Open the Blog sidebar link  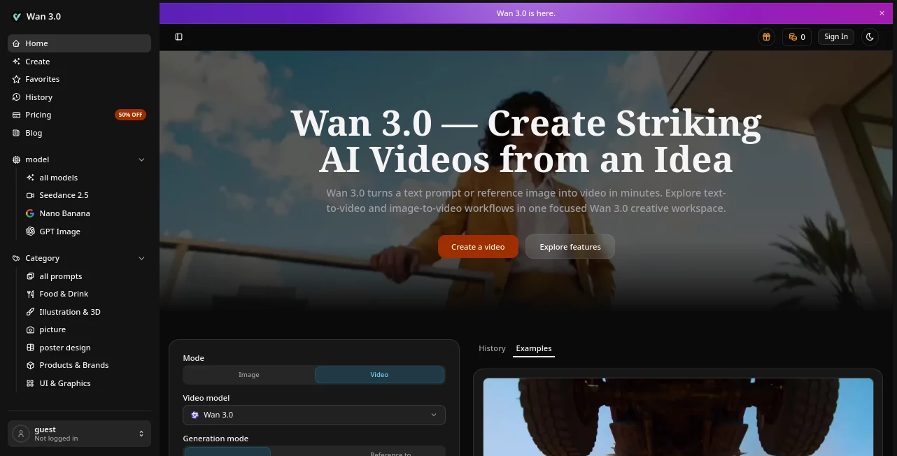[79, 133]
